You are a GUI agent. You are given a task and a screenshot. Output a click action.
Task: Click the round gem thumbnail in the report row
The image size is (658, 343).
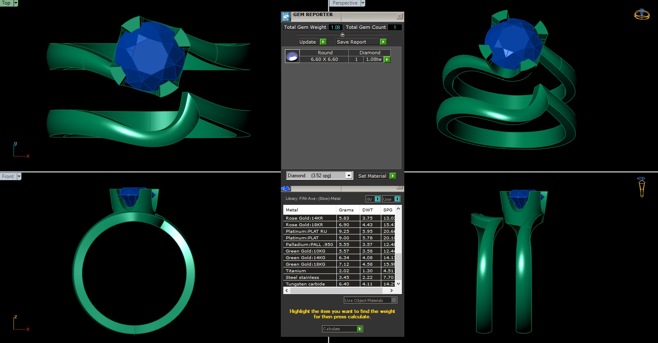[x=292, y=56]
